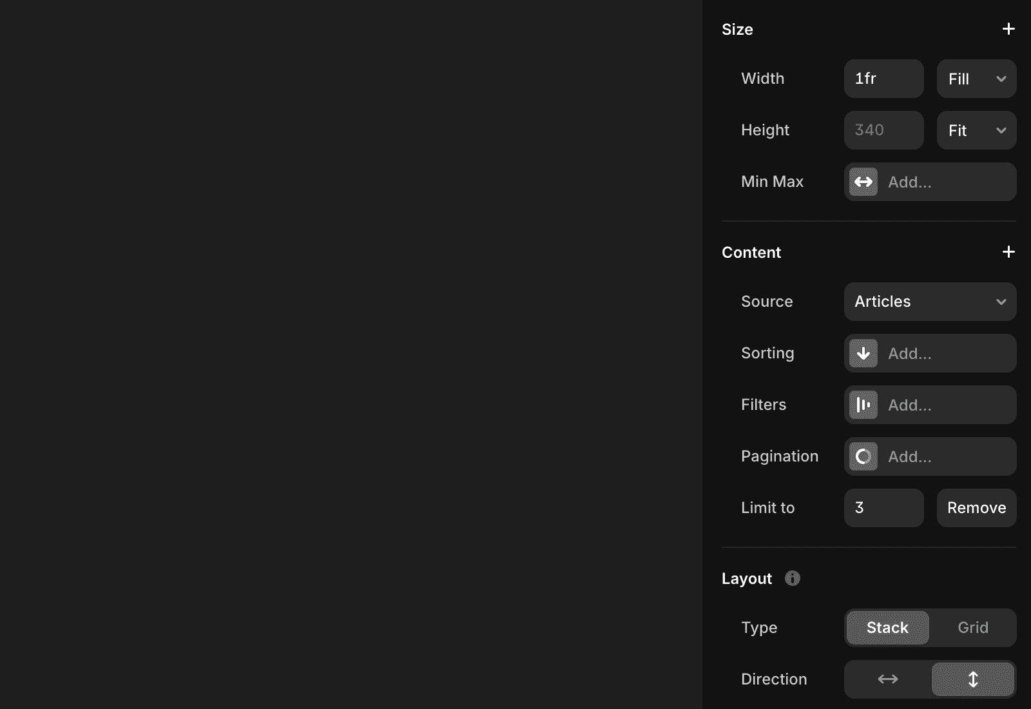Screen dimensions: 1031x709
Task: Click the Pagination circle icon
Action: (x=863, y=456)
